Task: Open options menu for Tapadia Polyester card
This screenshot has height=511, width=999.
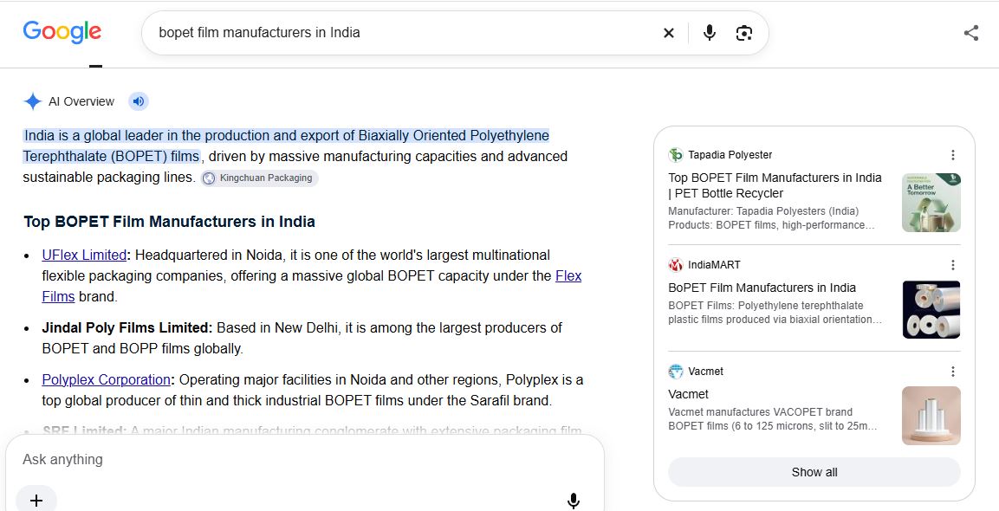Action: (x=952, y=155)
